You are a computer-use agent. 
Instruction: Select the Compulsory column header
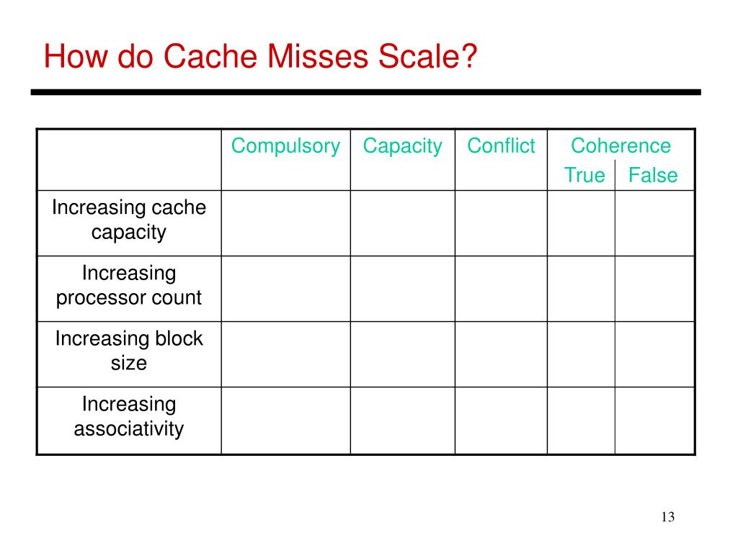285,146
